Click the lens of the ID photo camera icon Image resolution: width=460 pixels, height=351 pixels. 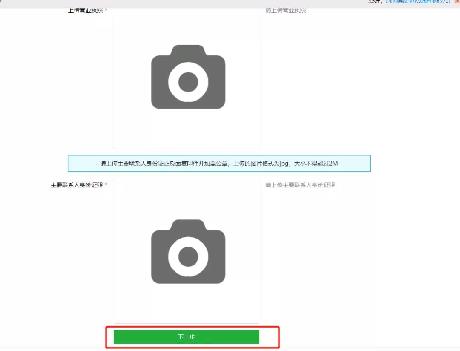tap(188, 257)
